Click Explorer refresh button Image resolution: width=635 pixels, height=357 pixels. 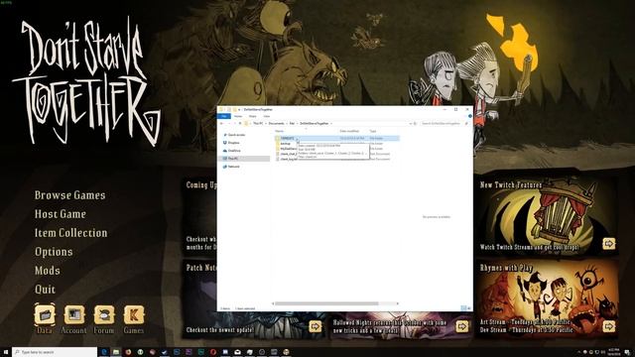tap(415, 123)
